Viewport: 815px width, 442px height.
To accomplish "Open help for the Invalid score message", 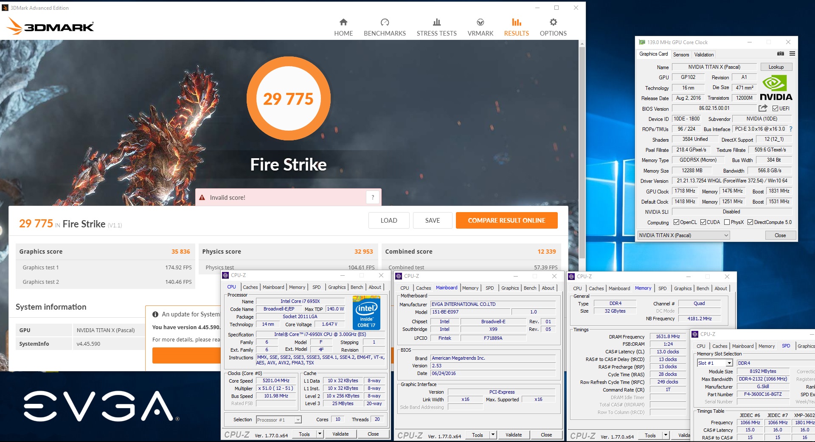I will (373, 197).
